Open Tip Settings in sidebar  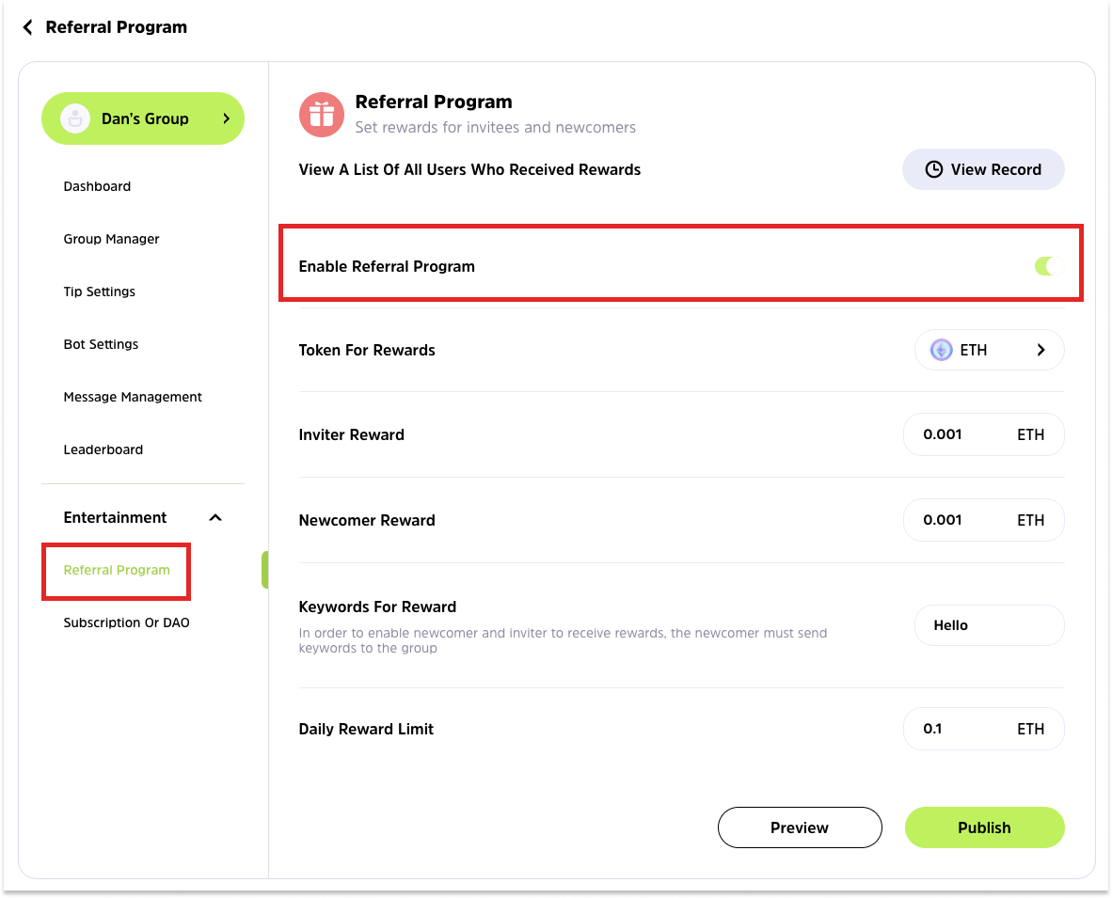(x=99, y=291)
